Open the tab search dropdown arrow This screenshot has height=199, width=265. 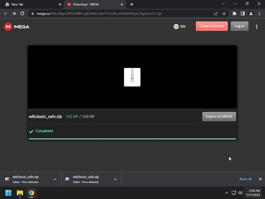click(x=223, y=4)
